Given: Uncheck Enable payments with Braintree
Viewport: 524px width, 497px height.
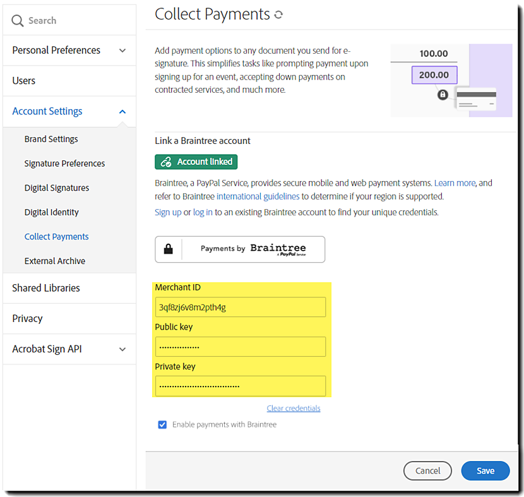Looking at the screenshot, I should [162, 424].
